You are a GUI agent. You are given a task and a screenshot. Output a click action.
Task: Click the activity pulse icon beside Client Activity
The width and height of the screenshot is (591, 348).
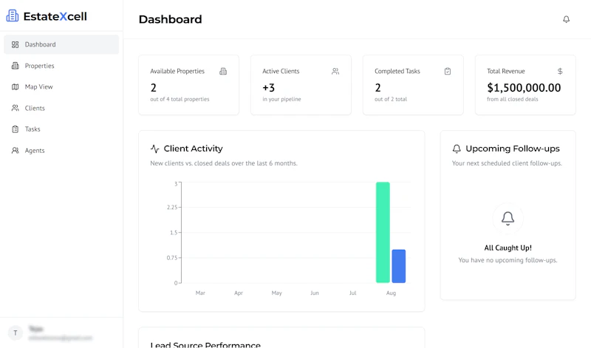(155, 149)
